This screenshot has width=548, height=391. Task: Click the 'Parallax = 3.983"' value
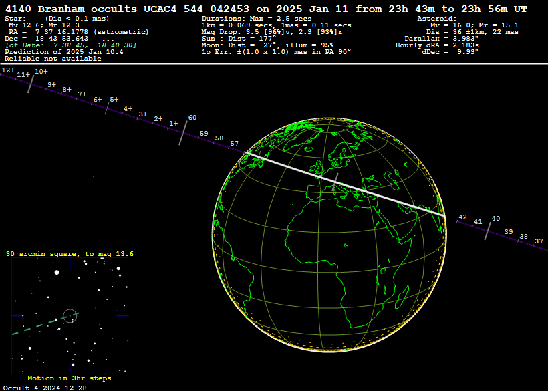pyautogui.click(x=441, y=39)
